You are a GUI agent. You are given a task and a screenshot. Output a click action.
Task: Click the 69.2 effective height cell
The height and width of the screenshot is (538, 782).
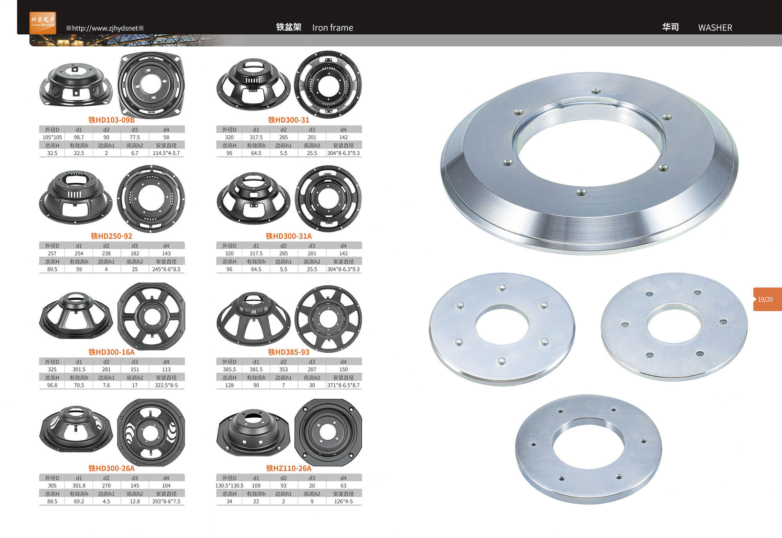[79, 502]
